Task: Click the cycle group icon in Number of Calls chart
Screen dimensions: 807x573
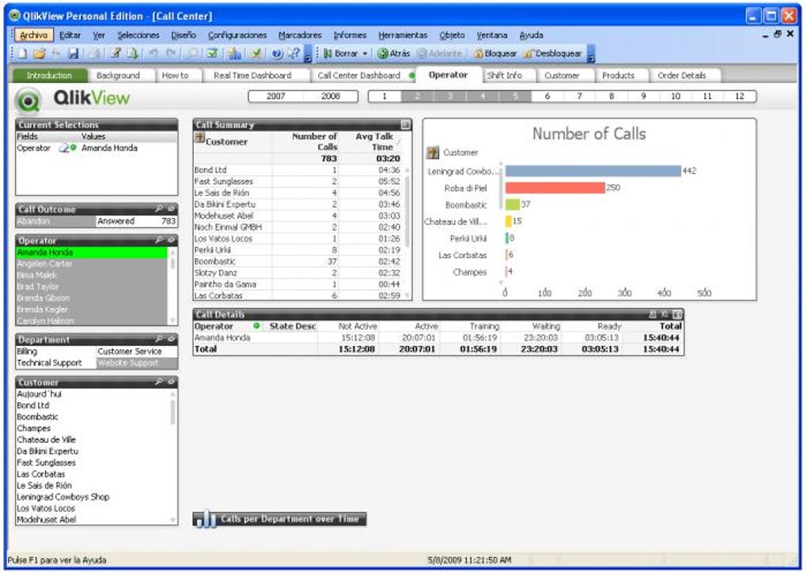Action: point(432,153)
